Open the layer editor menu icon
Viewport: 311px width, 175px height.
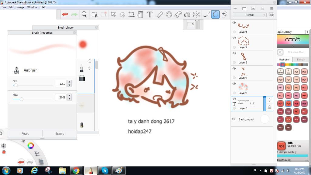272,8
